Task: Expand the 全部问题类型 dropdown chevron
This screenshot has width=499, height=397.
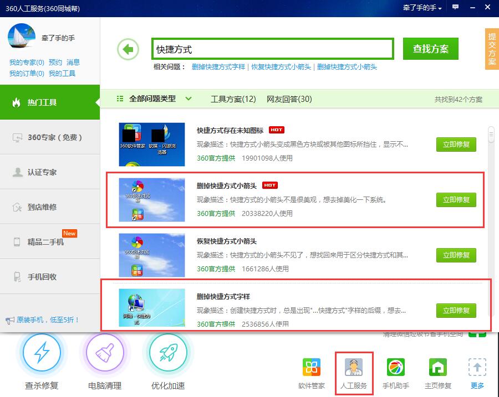Action: pyautogui.click(x=189, y=99)
